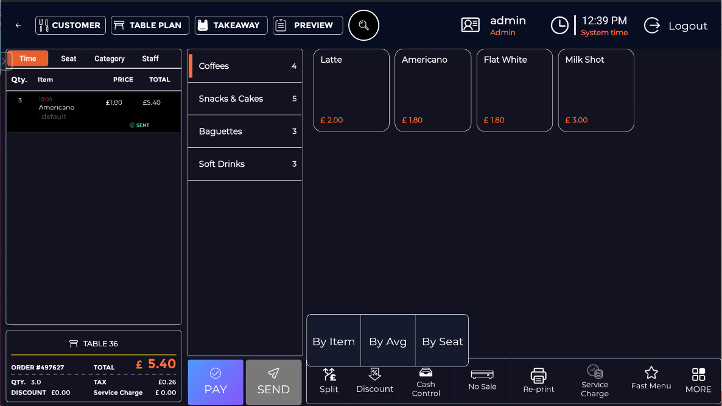Click the magnifier search icon

pyautogui.click(x=363, y=26)
